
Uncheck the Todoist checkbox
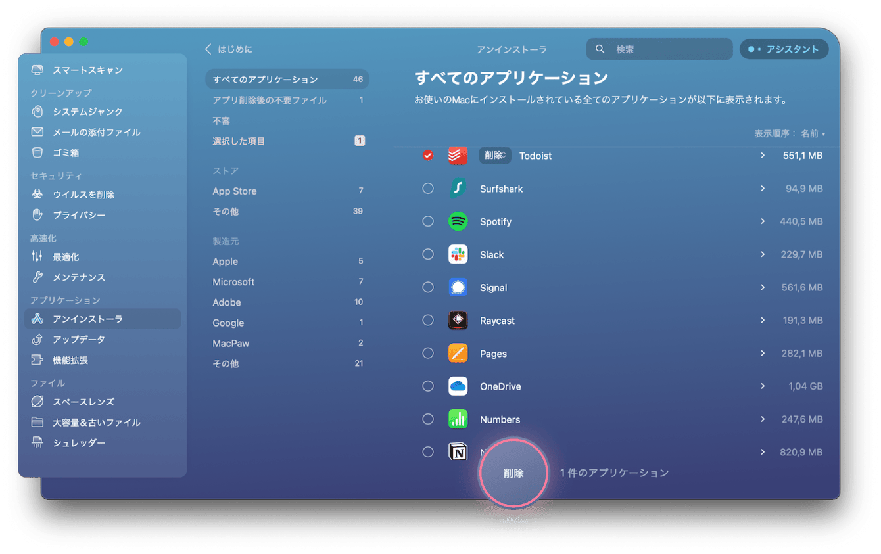click(428, 156)
